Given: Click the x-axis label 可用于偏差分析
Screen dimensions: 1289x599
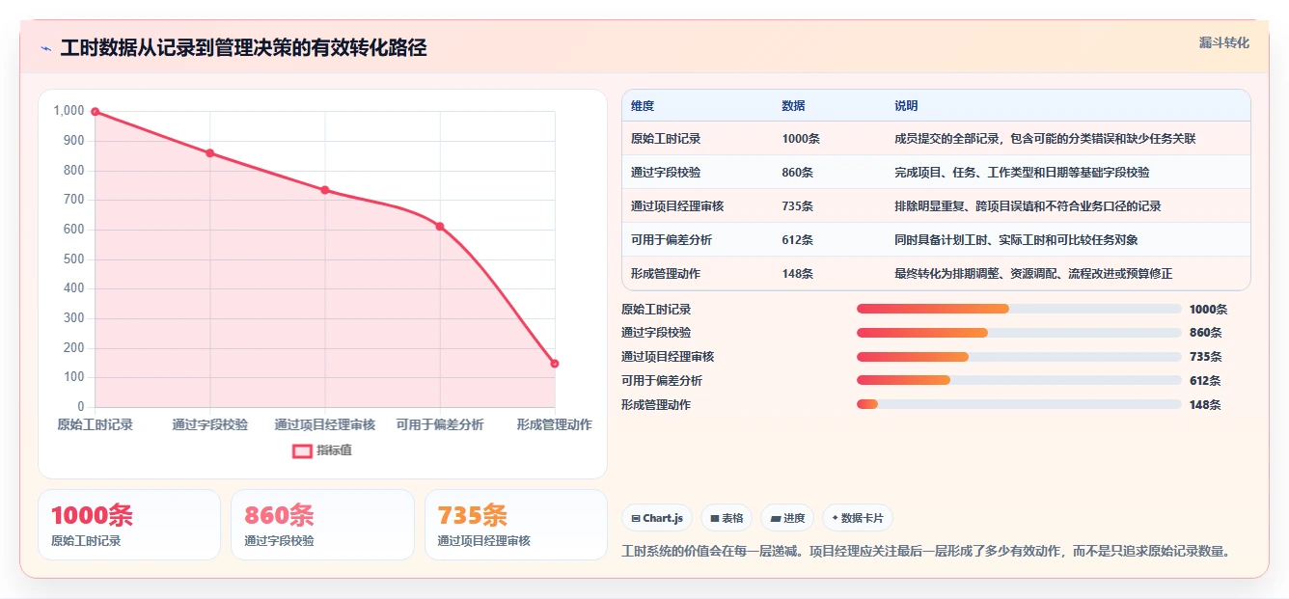Looking at the screenshot, I should click(440, 424).
